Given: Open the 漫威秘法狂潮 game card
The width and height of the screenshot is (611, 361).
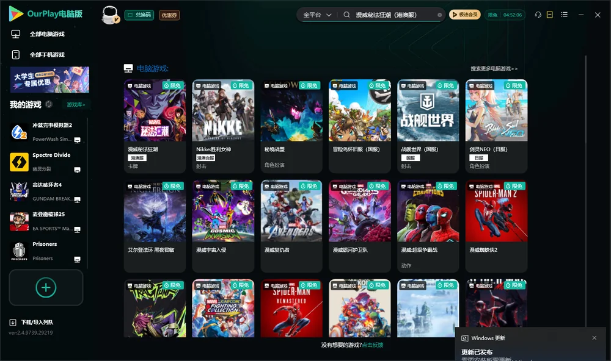Looking at the screenshot, I should (x=155, y=126).
